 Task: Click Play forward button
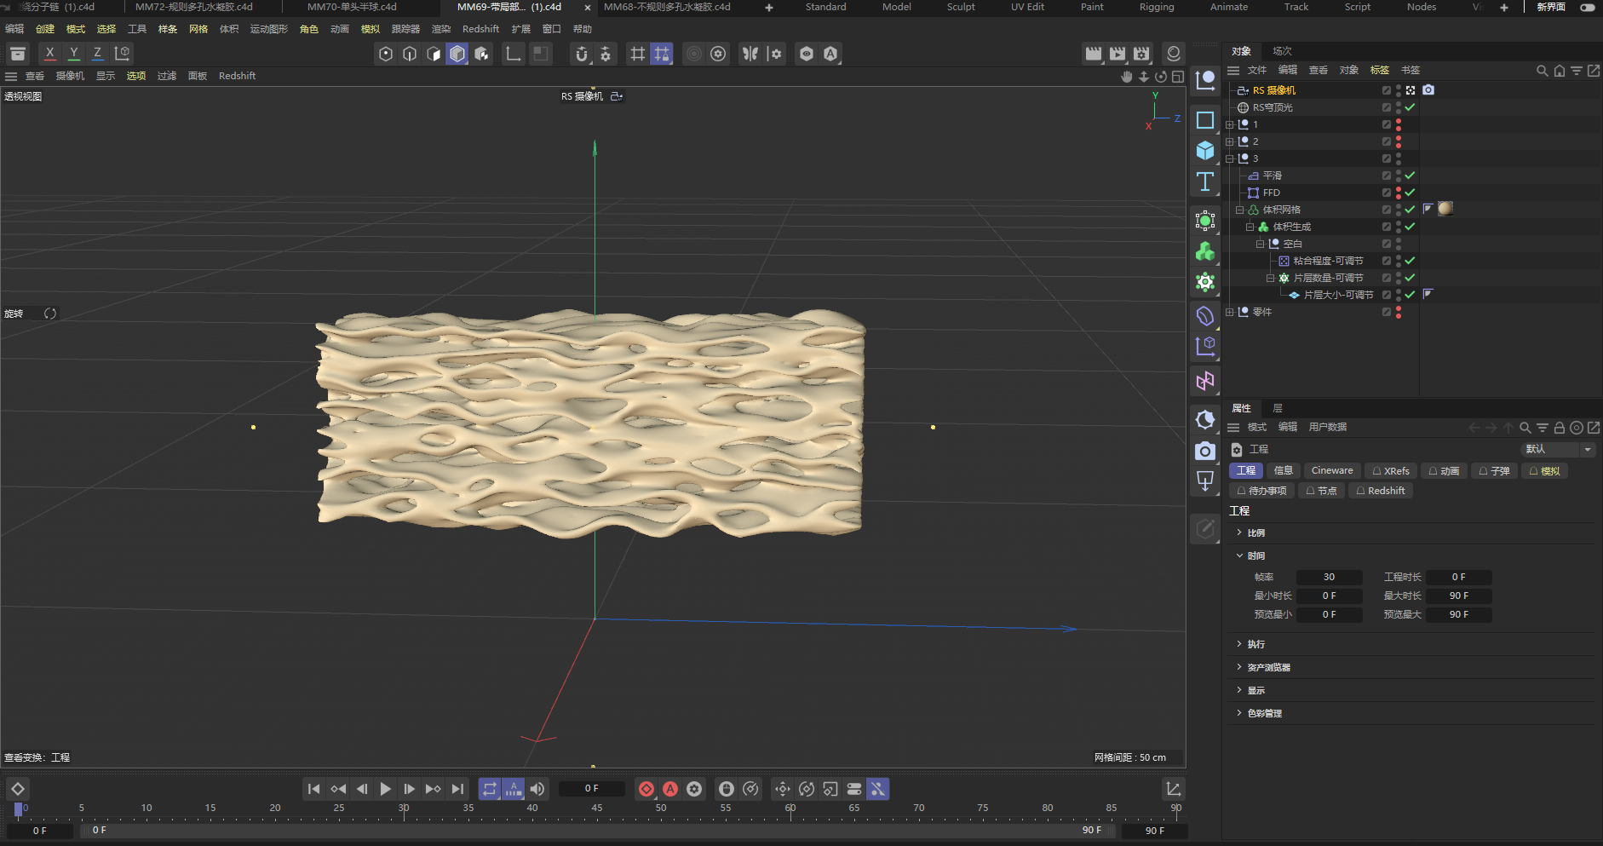(x=386, y=789)
